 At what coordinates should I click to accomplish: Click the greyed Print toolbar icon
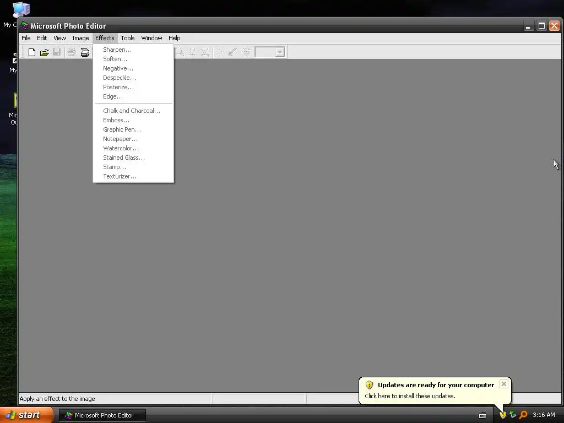point(72,52)
